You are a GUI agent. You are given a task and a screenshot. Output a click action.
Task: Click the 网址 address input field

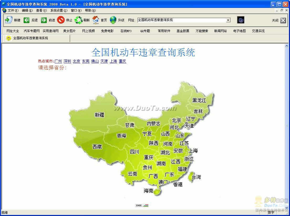(182, 20)
